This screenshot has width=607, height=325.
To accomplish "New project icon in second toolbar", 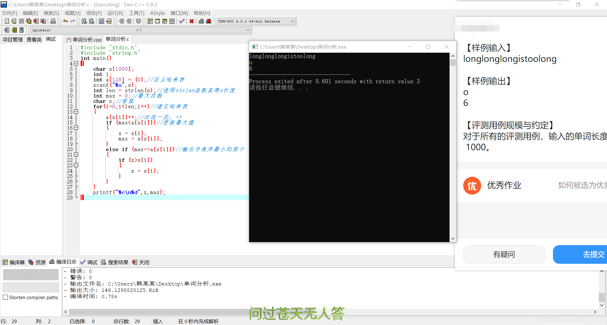I will [7, 30].
